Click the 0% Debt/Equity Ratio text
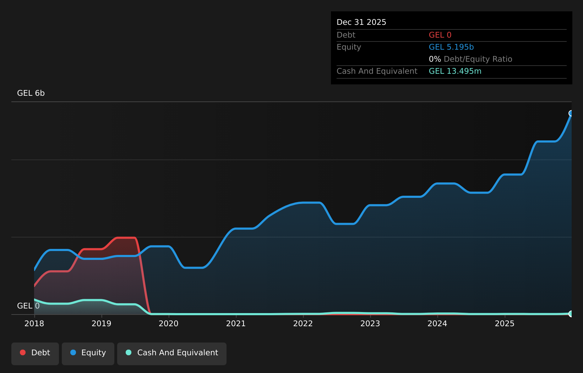583x373 pixels. tap(470, 59)
